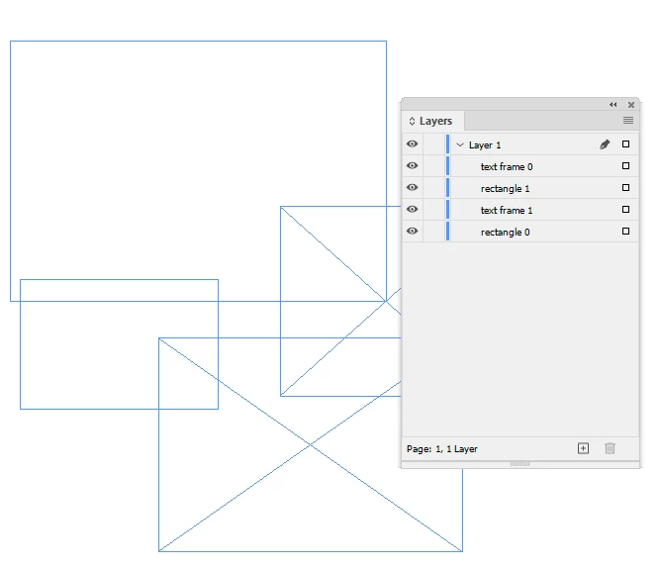This screenshot has width=660, height=569.
Task: Toggle lock column for rectangle 1
Action: (433, 188)
